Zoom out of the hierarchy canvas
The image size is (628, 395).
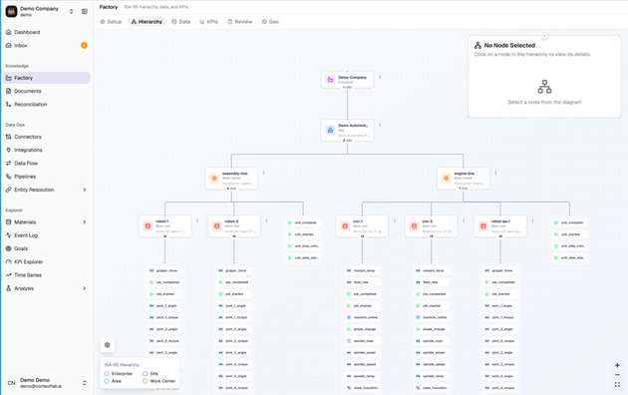click(x=617, y=375)
